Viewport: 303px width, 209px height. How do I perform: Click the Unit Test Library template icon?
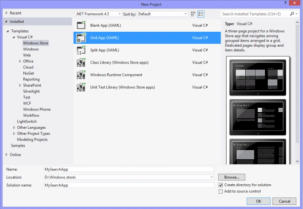tap(81, 87)
